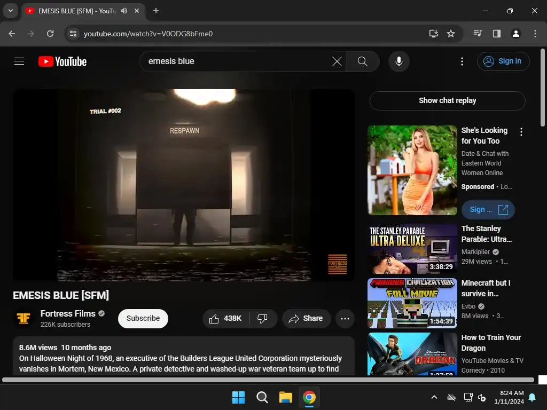Open Minecraft but I survive title
547x410 pixels.
486,288
